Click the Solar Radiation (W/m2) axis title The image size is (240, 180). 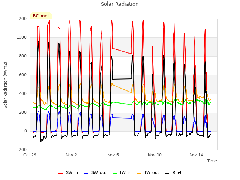click(x=5, y=85)
